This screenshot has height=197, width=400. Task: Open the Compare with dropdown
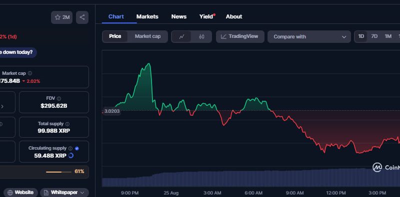click(309, 36)
